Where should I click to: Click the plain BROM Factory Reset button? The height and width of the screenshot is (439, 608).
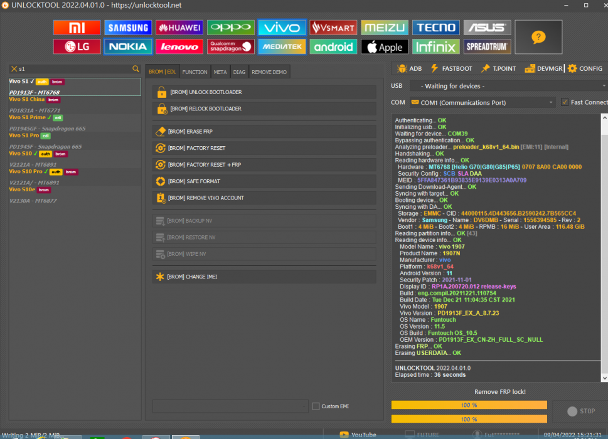point(264,148)
